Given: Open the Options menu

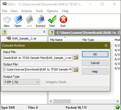Looking at the screenshot, I should tap(52, 11).
